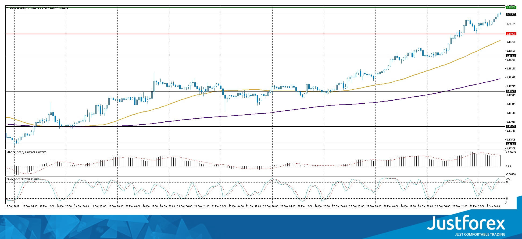Select the current price label 1.20355
522x239 pixels.
(511, 14)
